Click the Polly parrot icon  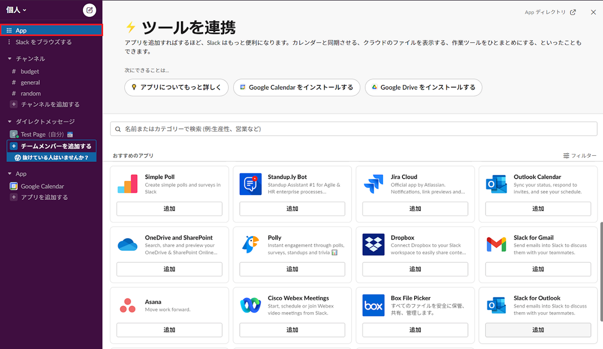pyautogui.click(x=250, y=245)
